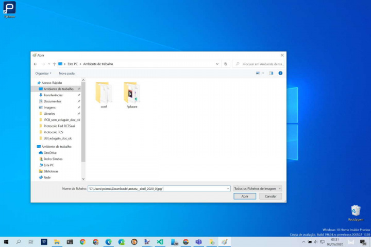Expand the file name history dropdown
Viewport: 371px width, 247px height.
(228, 188)
